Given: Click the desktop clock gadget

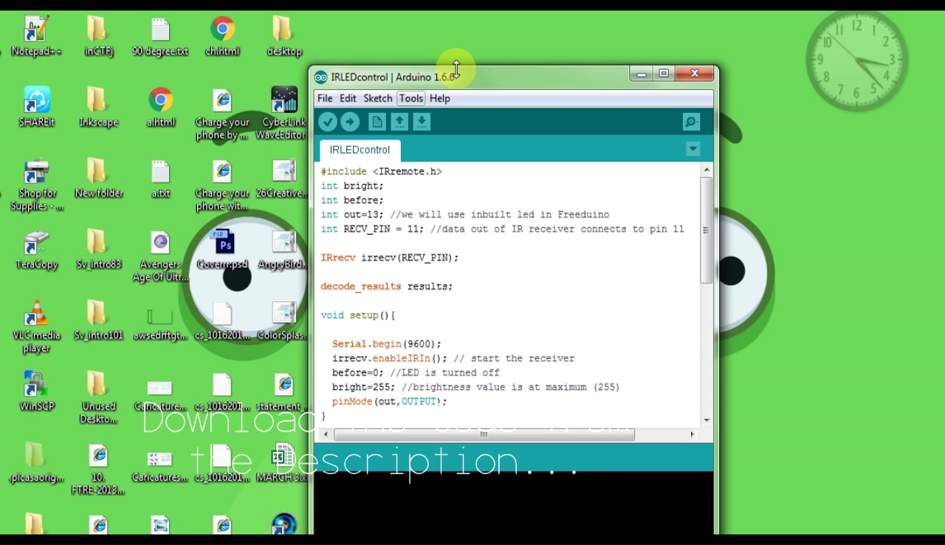Looking at the screenshot, I should click(856, 59).
